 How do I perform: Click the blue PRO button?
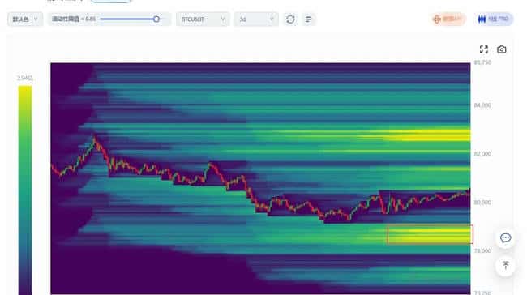pyautogui.click(x=494, y=19)
